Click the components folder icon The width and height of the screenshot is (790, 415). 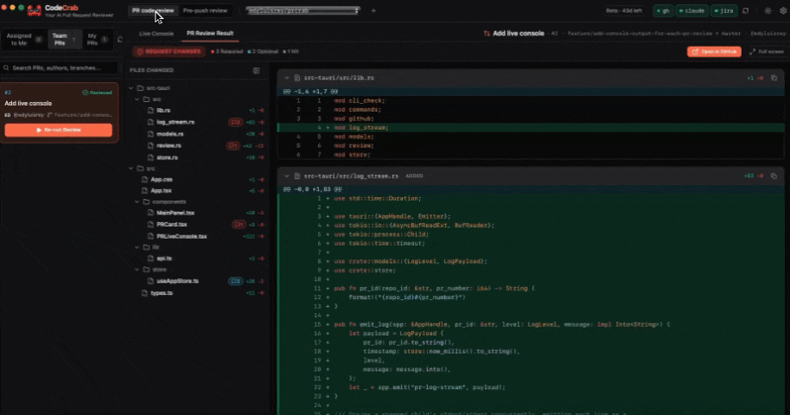(146, 201)
